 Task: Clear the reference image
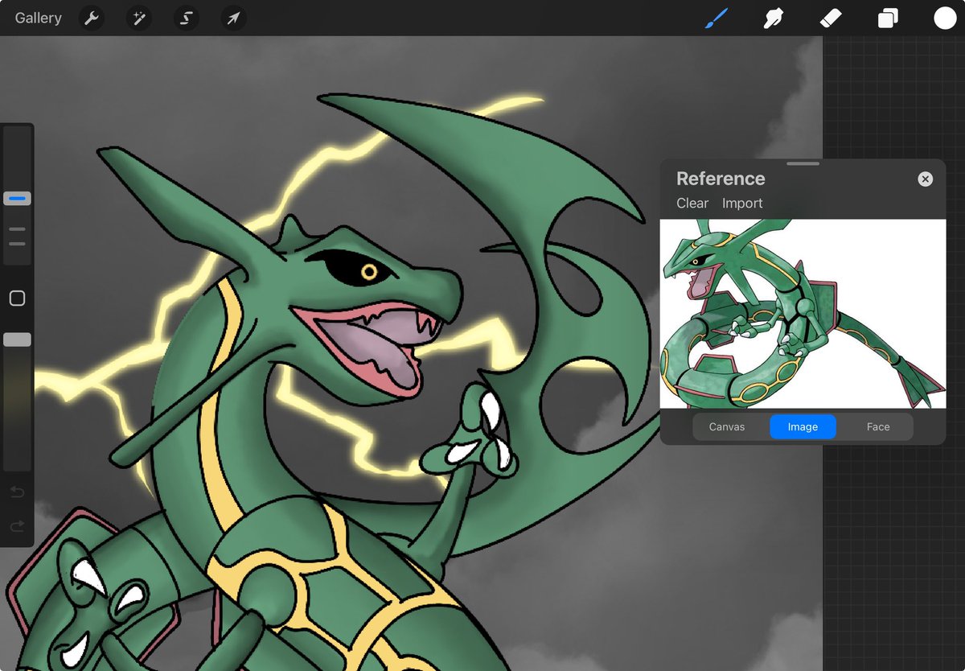tap(692, 204)
